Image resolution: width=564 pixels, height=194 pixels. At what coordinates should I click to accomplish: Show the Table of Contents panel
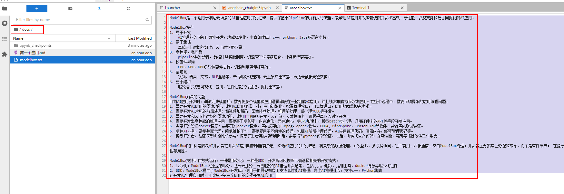(5, 39)
